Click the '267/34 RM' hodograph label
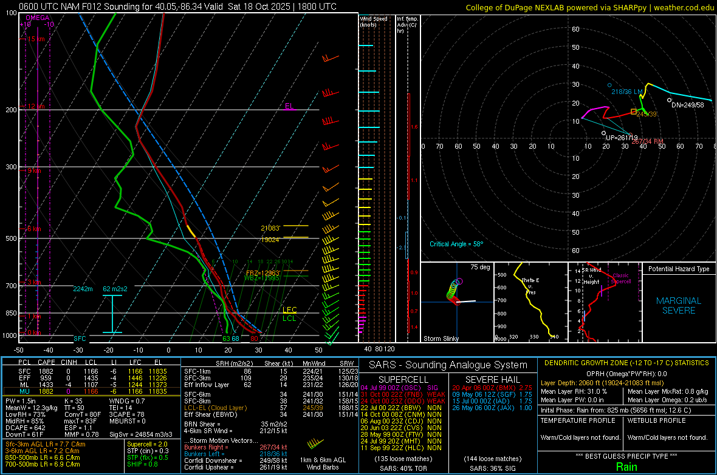 pyautogui.click(x=648, y=141)
